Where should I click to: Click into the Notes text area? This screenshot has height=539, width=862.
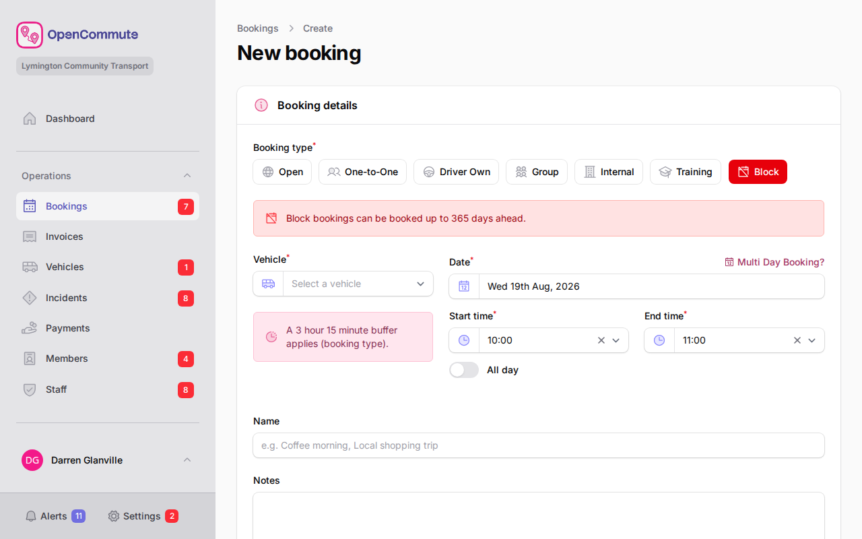point(539,515)
